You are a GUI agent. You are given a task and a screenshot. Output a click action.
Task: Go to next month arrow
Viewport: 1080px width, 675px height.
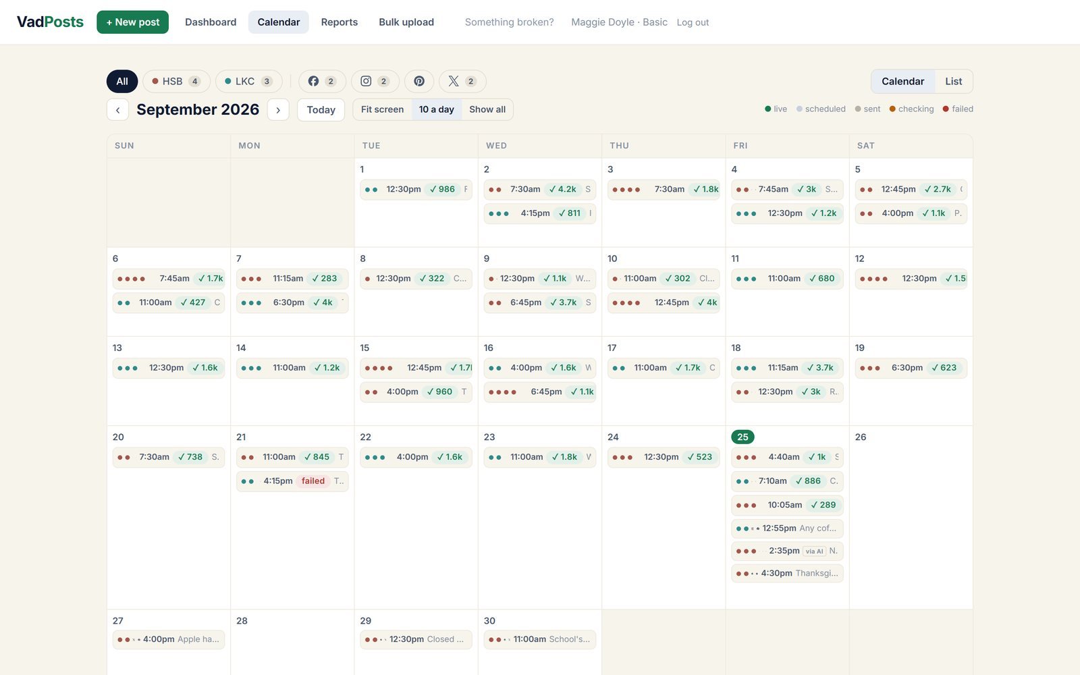tap(278, 109)
